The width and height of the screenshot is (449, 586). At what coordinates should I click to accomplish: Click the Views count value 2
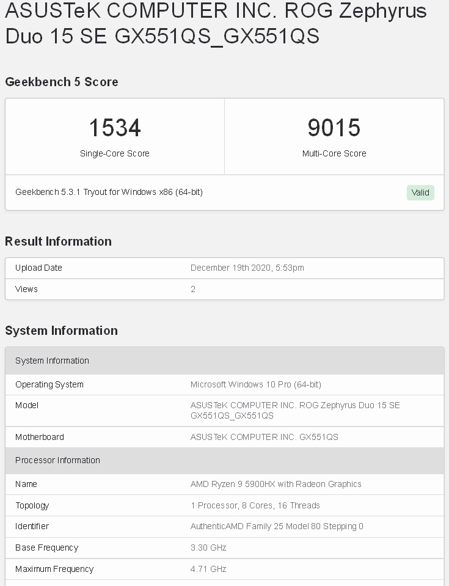pyautogui.click(x=193, y=289)
